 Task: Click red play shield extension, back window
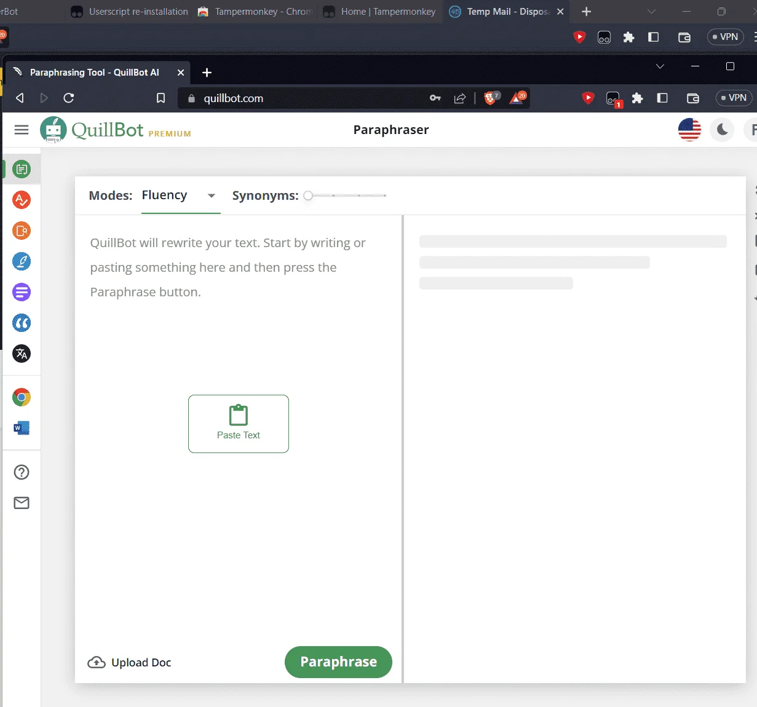point(579,37)
